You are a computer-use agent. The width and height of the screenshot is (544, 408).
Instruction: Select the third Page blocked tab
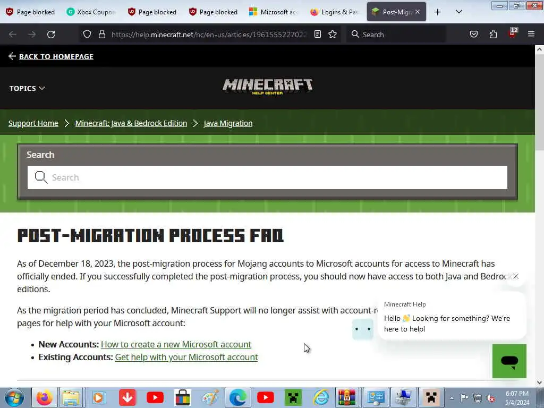click(x=214, y=12)
